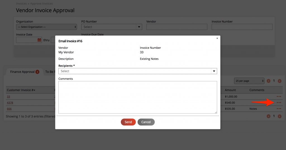Close the Email Invoice dialog with X
Screen dimensions: 286x150
pyautogui.click(x=217, y=38)
